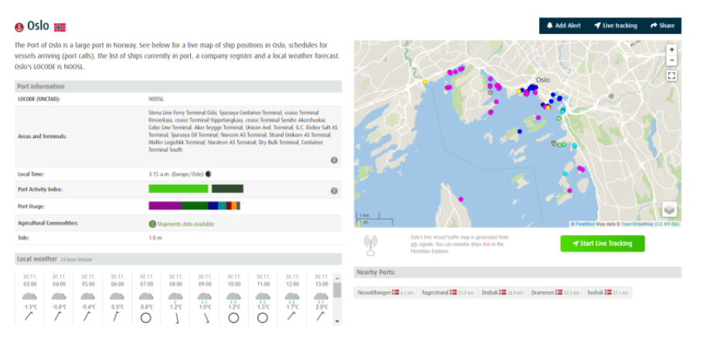Open the OpenStreetMap attribution link
This screenshot has height=347, width=723.
click(637, 224)
